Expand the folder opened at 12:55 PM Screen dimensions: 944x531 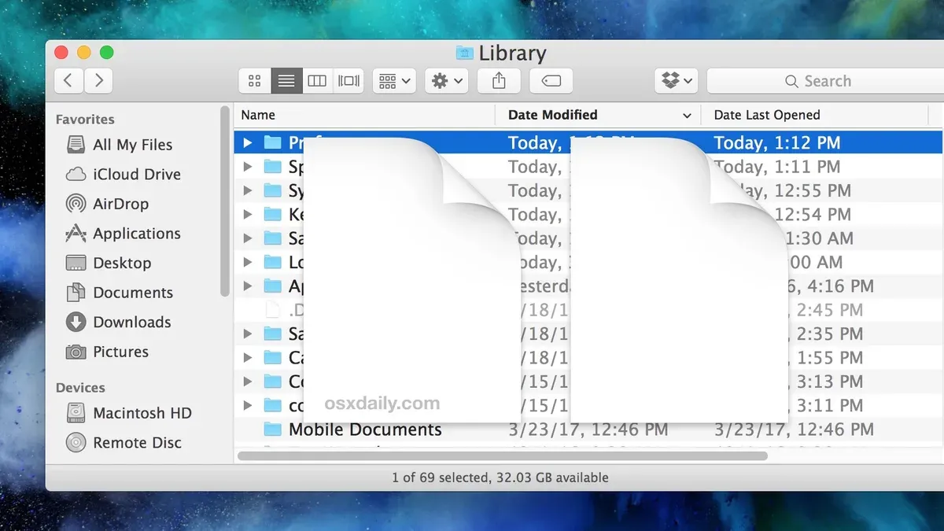tap(247, 190)
